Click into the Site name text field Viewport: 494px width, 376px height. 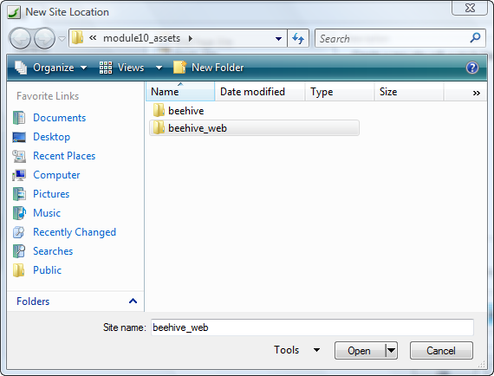[312, 327]
